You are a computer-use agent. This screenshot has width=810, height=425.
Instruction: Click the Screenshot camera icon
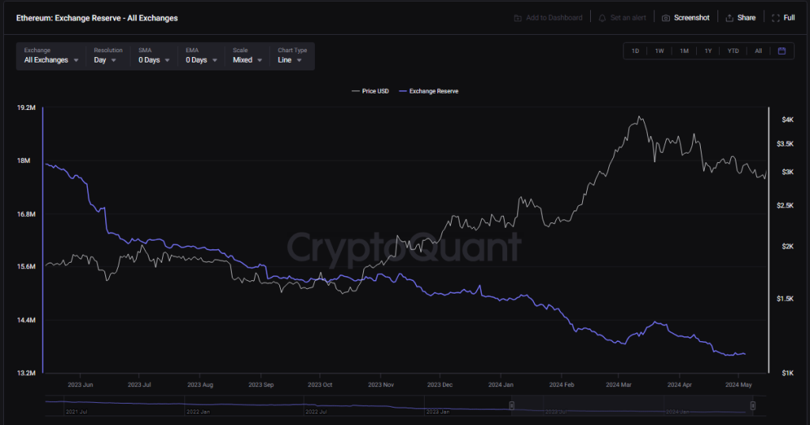click(x=666, y=17)
